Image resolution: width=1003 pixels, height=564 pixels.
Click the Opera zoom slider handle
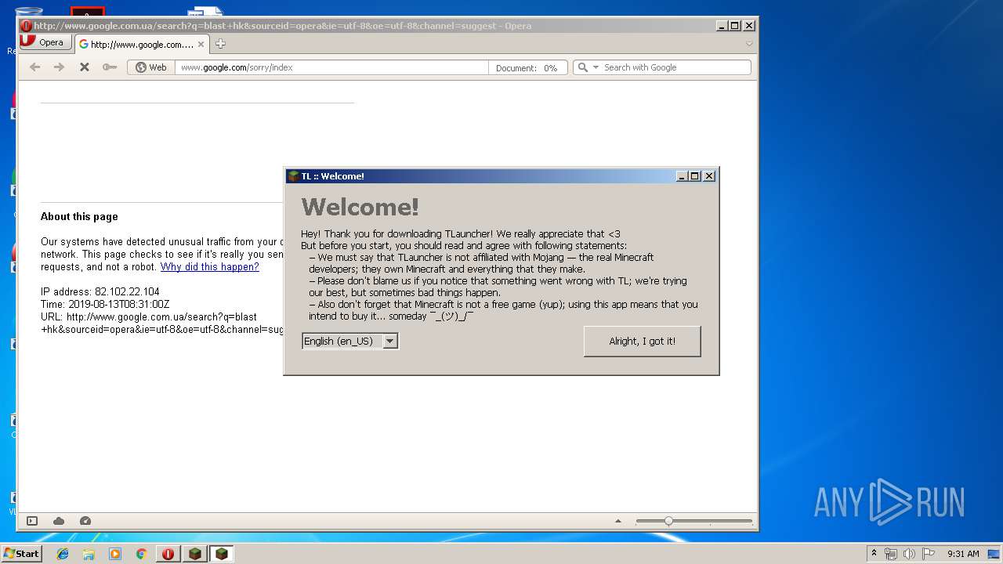click(x=668, y=521)
